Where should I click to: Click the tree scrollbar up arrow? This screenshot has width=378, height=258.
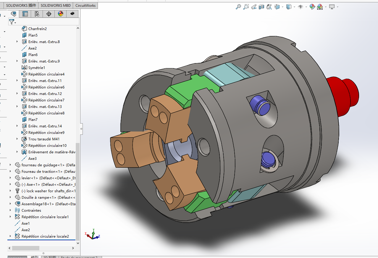pyautogui.click(x=78, y=28)
